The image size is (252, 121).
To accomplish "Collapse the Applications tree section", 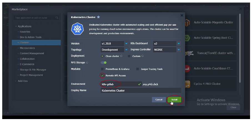I will (x=16, y=26).
